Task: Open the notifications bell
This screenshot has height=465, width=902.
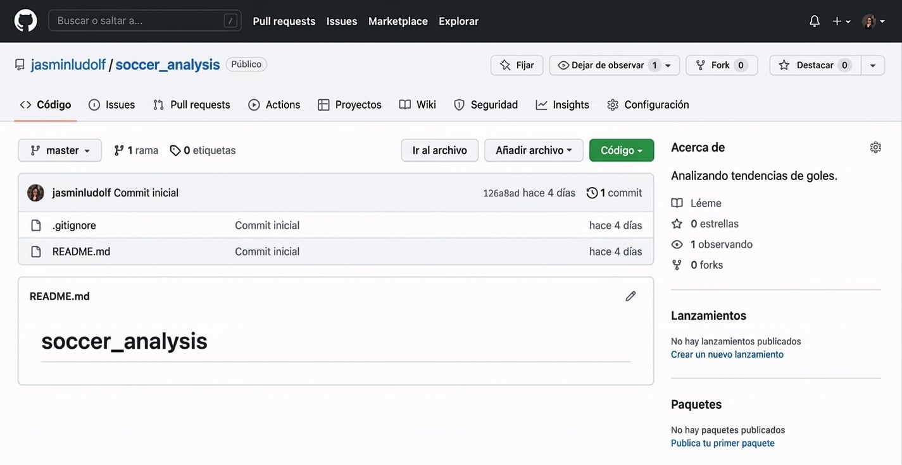Action: tap(815, 21)
